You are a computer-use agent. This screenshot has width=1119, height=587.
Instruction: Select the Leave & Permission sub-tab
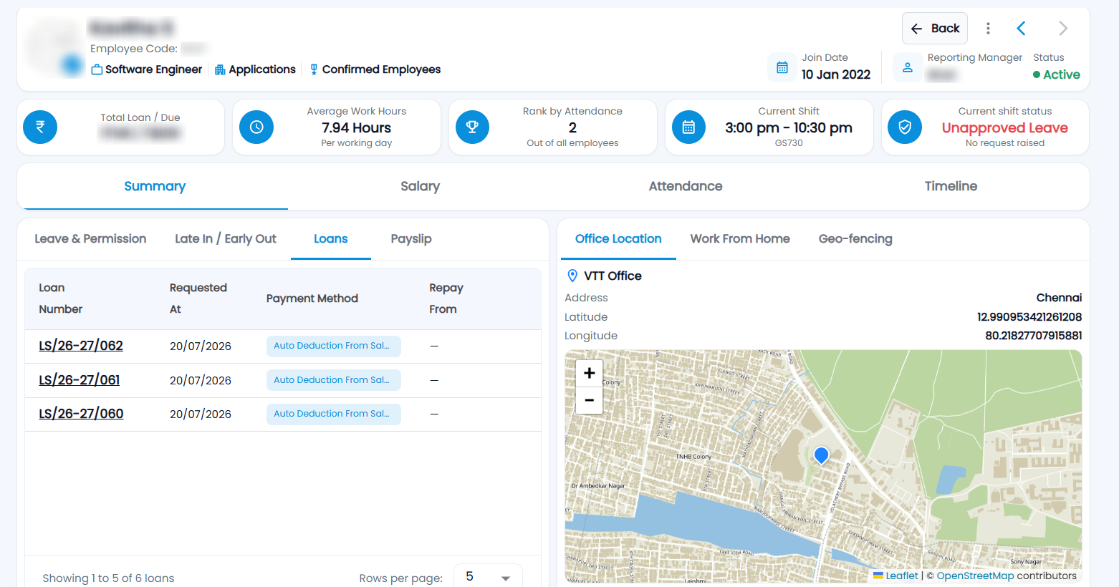[x=90, y=239]
